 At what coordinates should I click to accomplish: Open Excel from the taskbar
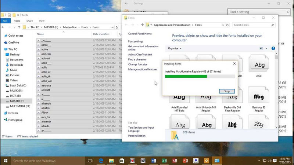pos(165,161)
